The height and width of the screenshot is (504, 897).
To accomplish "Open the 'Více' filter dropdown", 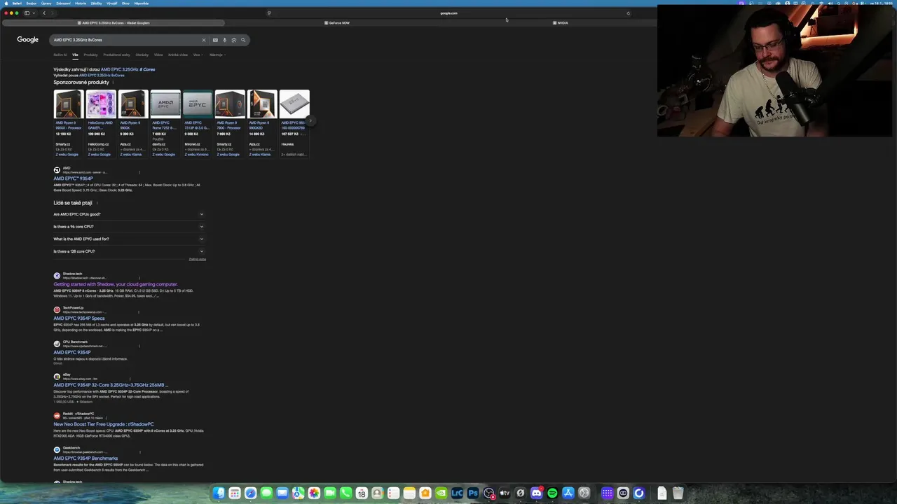I will point(198,55).
